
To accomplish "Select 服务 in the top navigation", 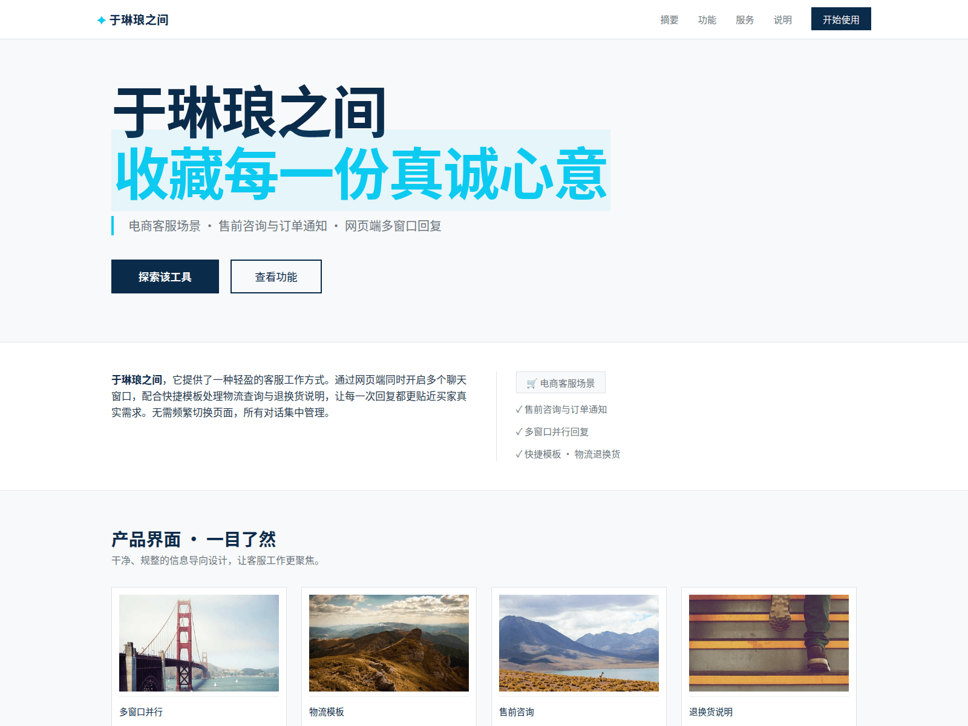I will [x=745, y=20].
